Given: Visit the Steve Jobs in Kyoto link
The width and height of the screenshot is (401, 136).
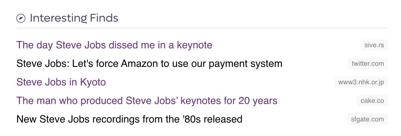Looking at the screenshot, I should click(61, 82).
